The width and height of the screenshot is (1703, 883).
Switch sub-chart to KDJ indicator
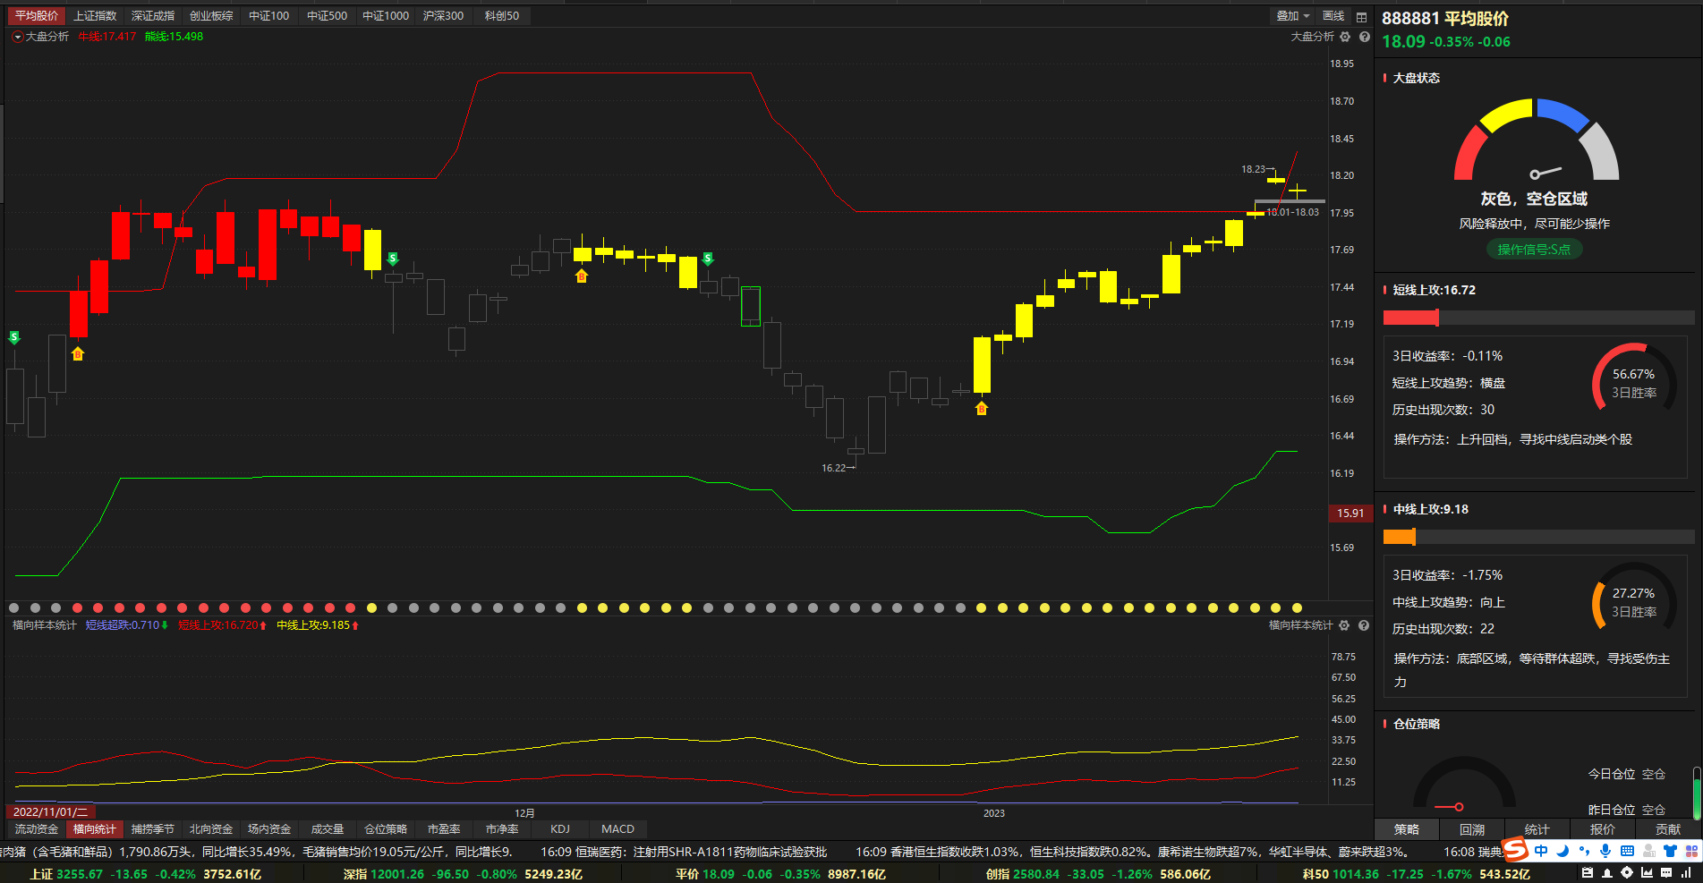pos(560,829)
